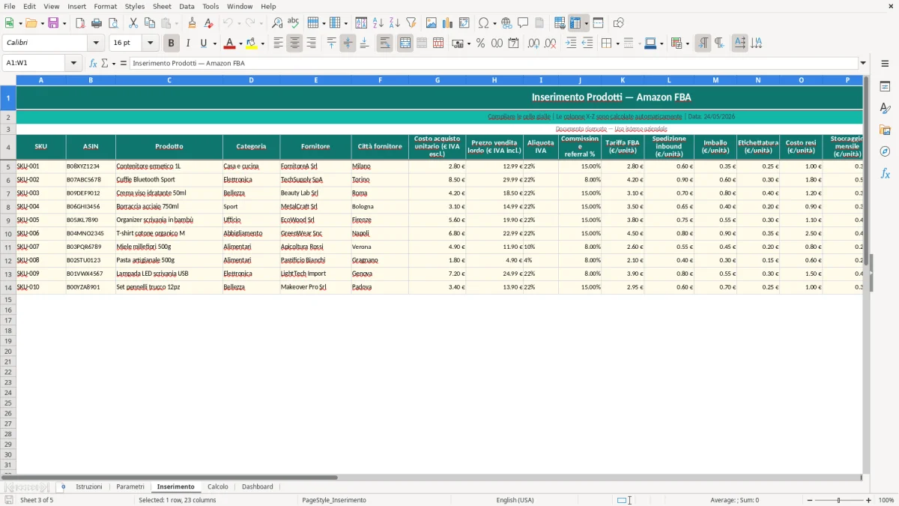Open Print Preview toggle icon

[113, 23]
